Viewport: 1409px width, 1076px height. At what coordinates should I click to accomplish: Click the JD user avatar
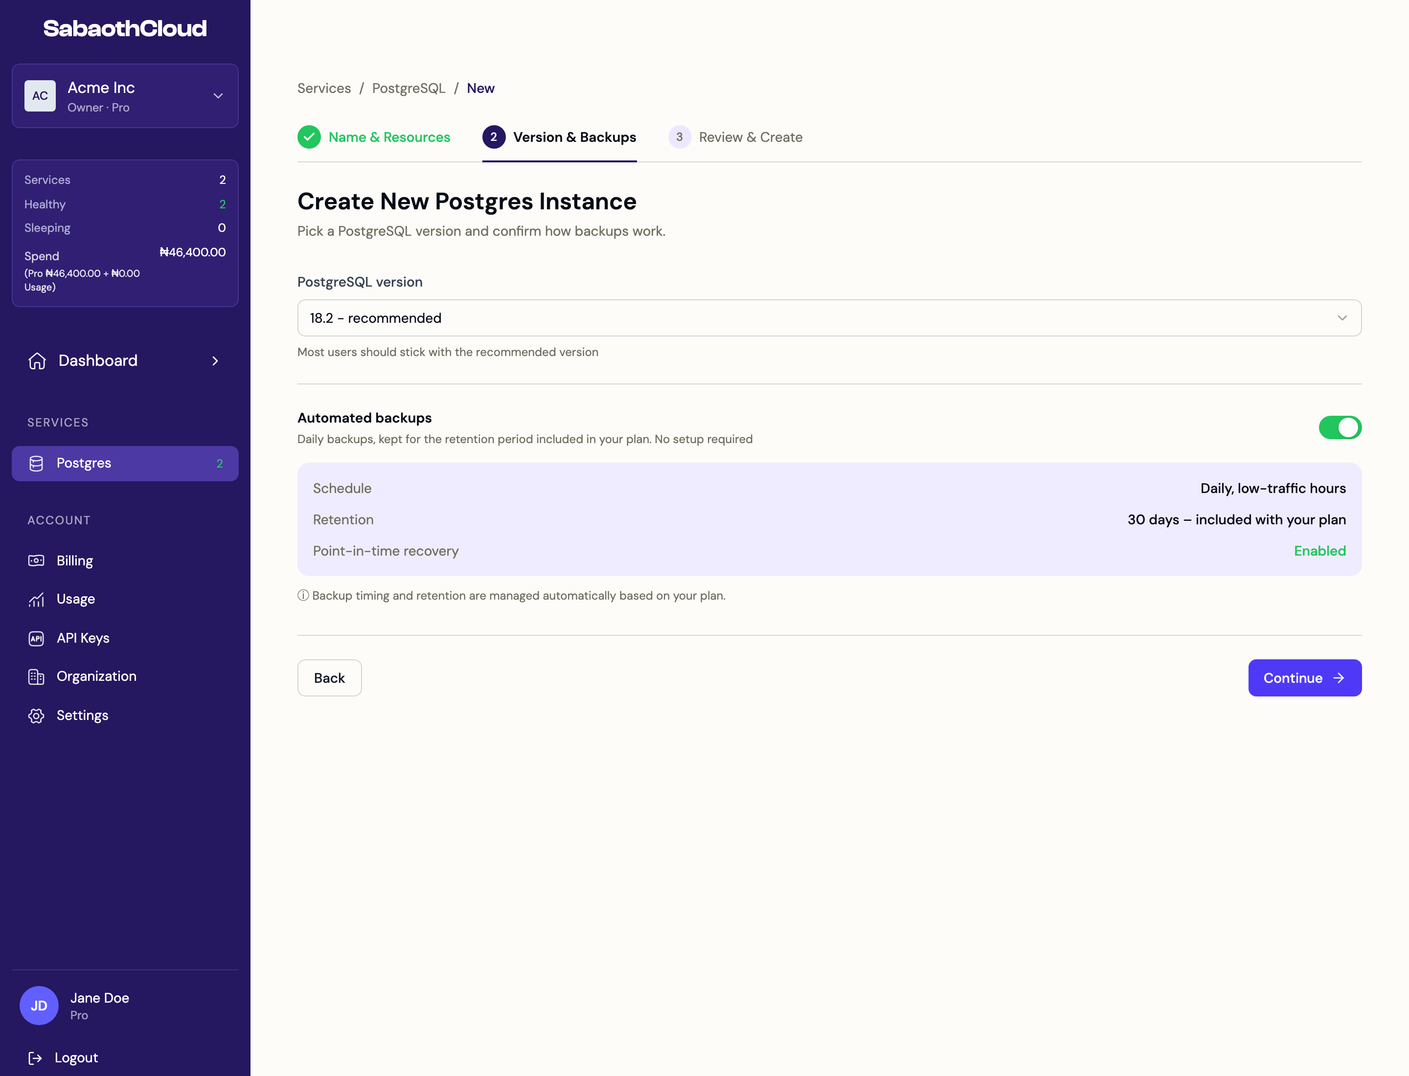(x=39, y=1006)
